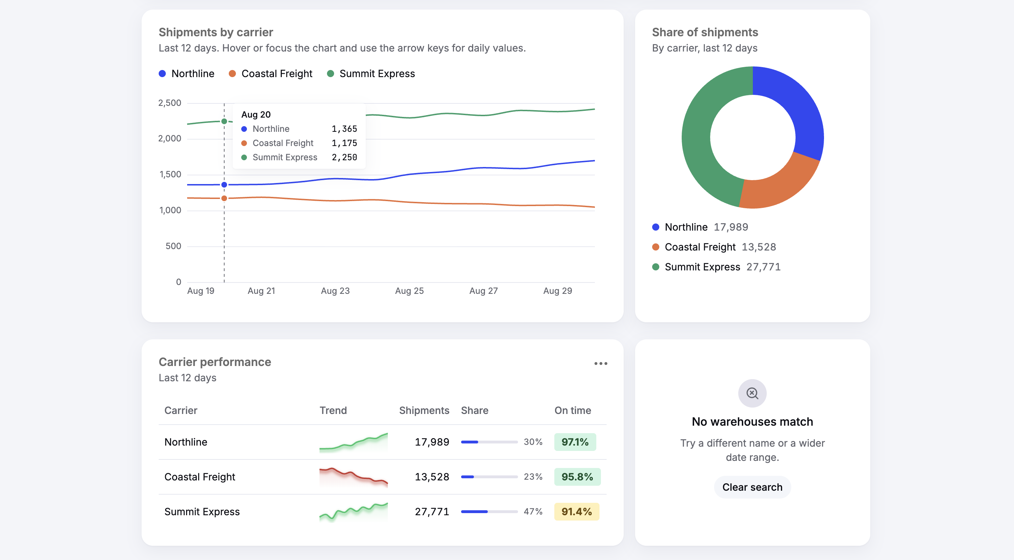Sort table by Shipments column header
Viewport: 1014px width, 560px height.
click(424, 410)
